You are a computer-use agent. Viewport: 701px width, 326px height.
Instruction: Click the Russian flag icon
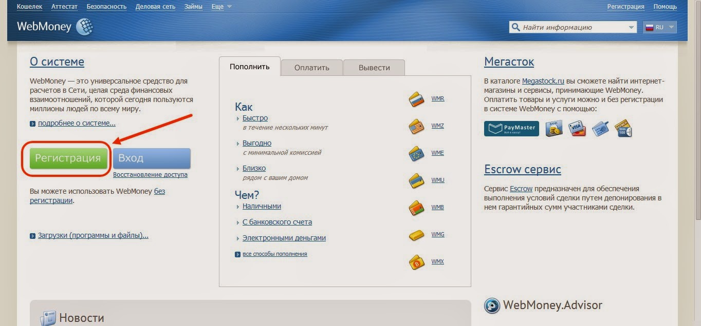[x=649, y=27]
